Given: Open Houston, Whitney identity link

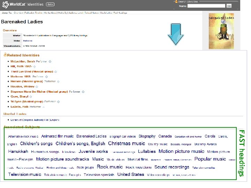Looking at the screenshot, I should click(22, 86).
